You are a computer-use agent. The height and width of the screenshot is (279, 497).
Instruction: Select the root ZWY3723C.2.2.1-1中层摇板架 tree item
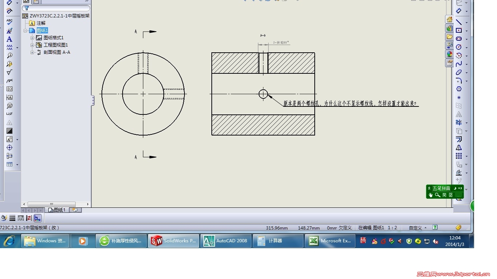point(56,16)
